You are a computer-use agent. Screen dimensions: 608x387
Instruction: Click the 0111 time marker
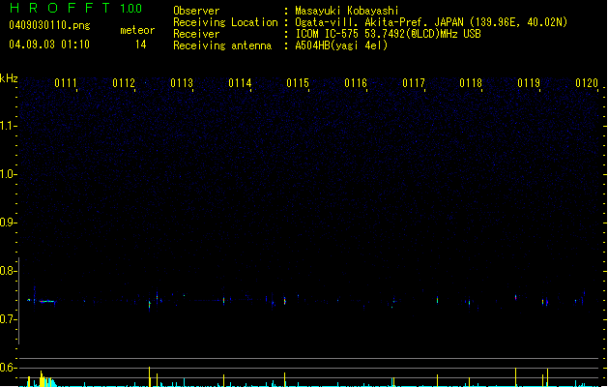[66, 83]
